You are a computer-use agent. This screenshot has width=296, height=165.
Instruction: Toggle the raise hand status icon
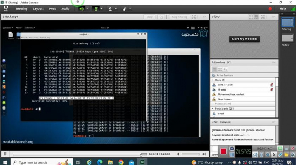[125, 9]
